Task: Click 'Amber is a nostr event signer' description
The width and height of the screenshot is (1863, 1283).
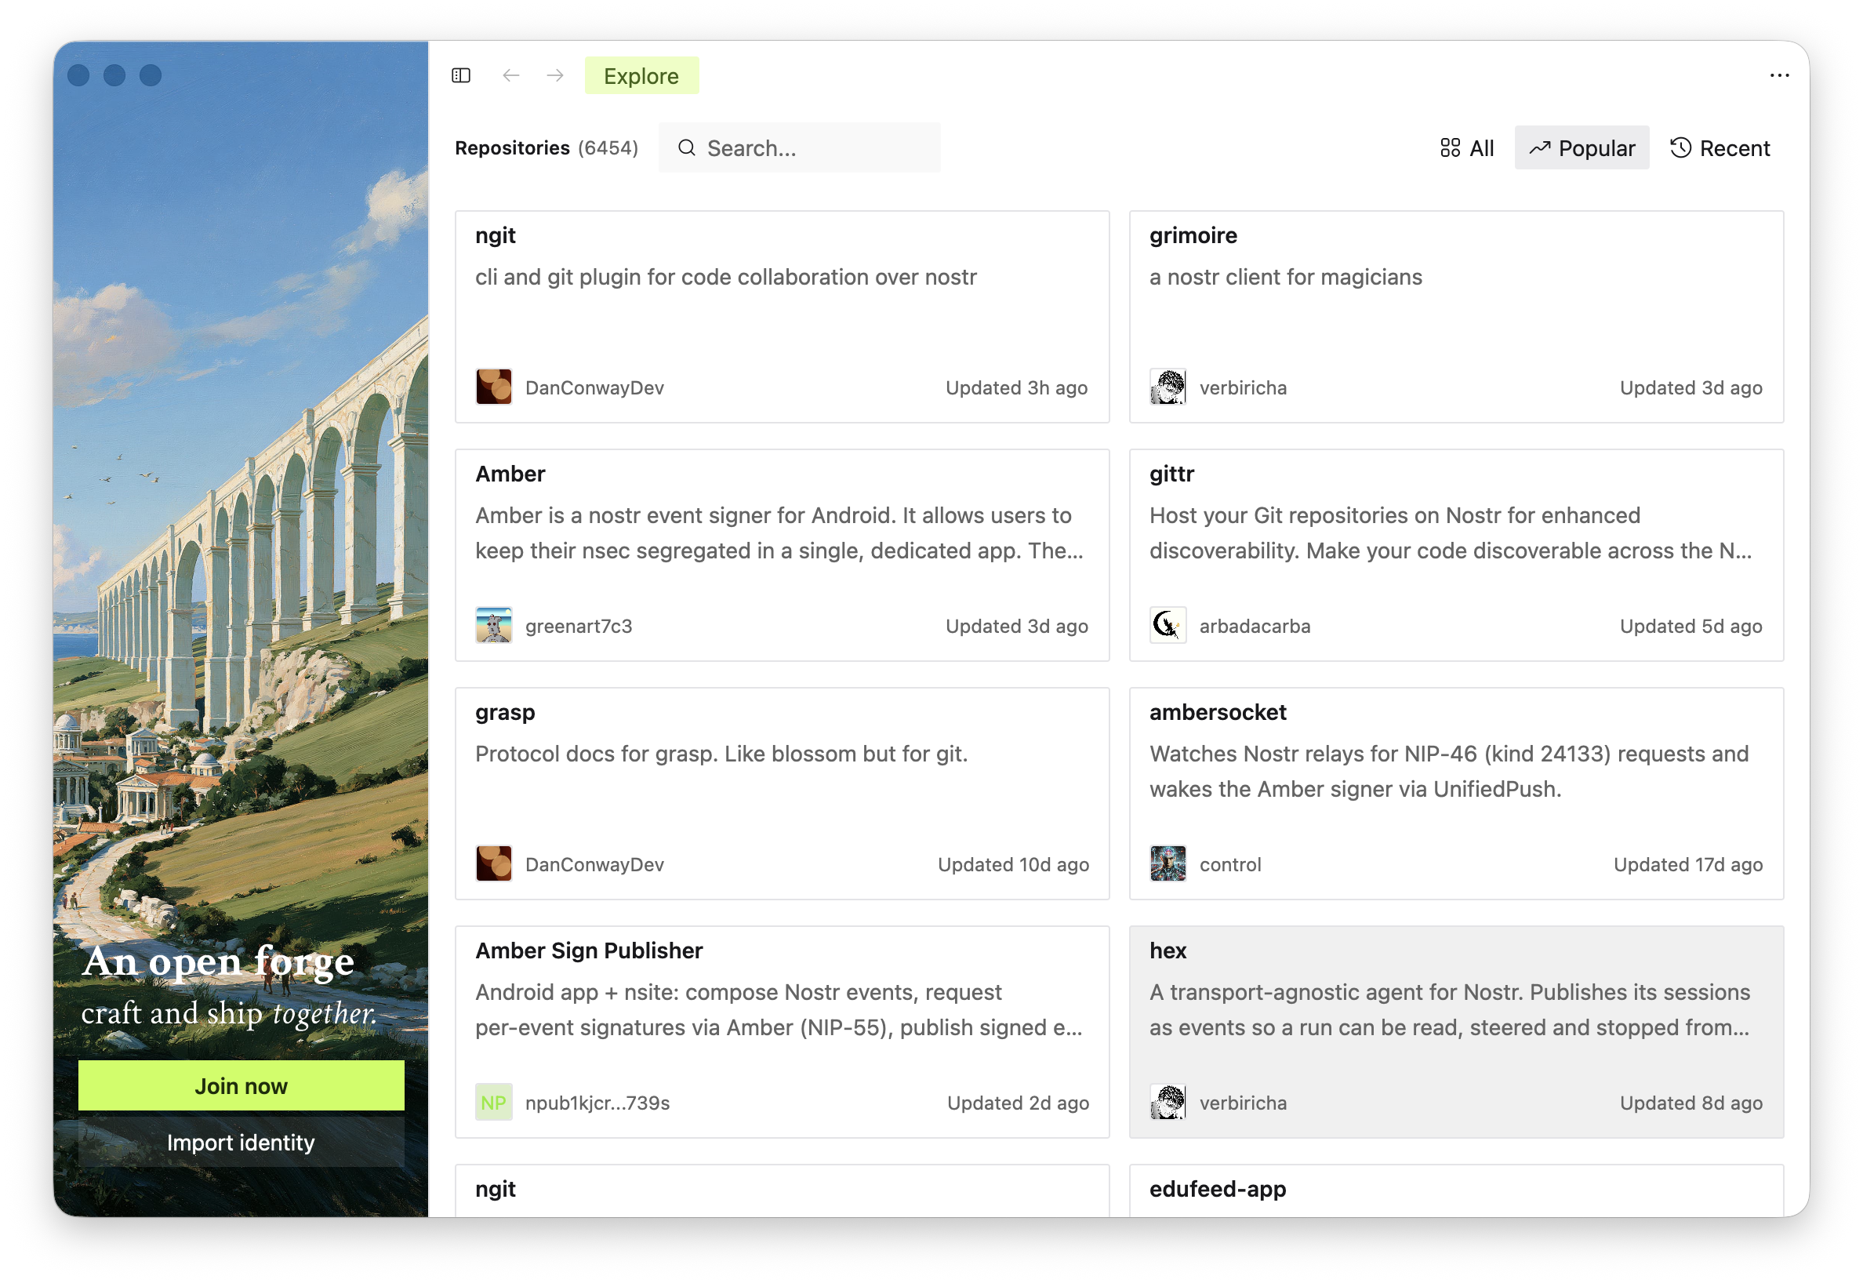Action: 779,533
